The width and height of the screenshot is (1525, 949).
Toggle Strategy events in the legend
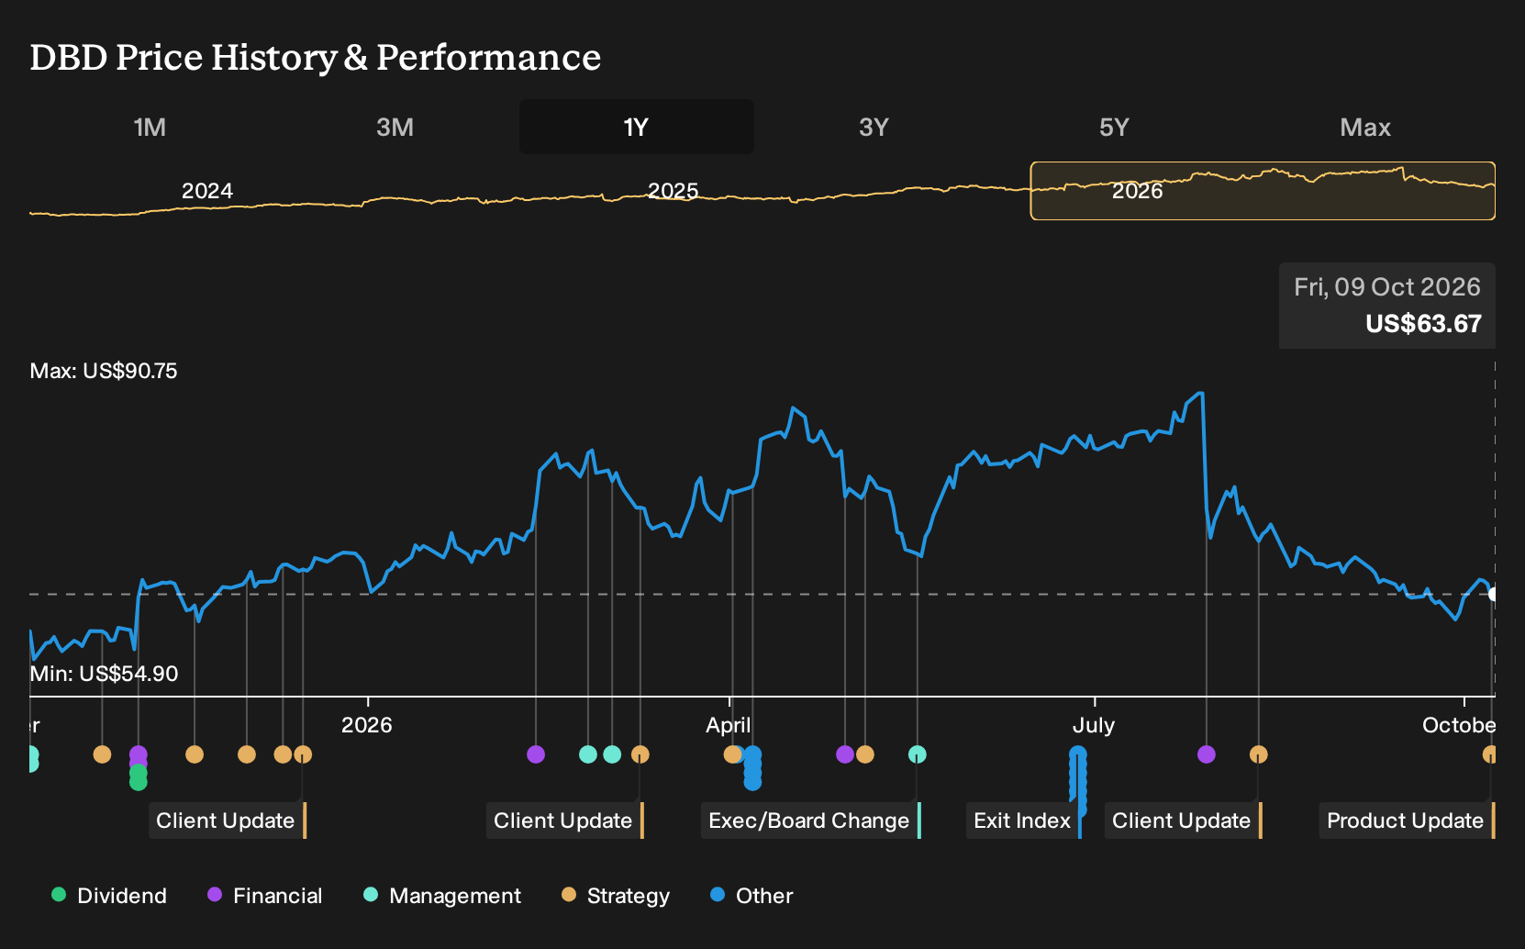(x=616, y=895)
